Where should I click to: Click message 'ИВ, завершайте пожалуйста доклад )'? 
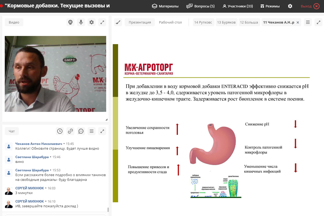(47, 206)
